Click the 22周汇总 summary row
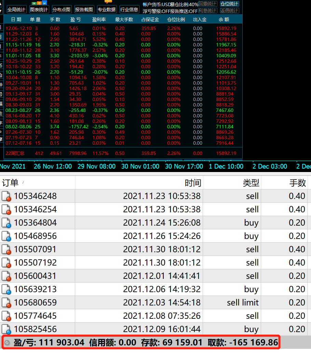Screen dimensions: 311x357 point(123,154)
